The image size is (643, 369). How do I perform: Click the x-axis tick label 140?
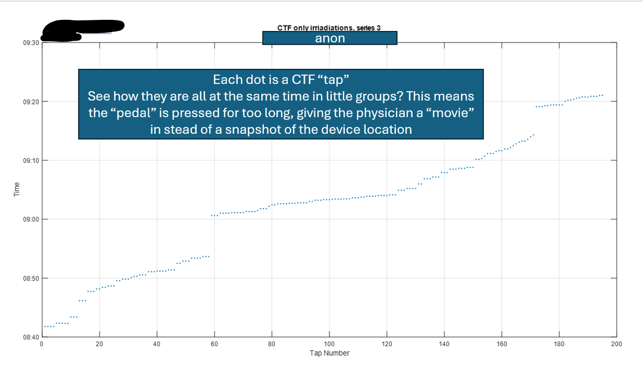point(444,344)
